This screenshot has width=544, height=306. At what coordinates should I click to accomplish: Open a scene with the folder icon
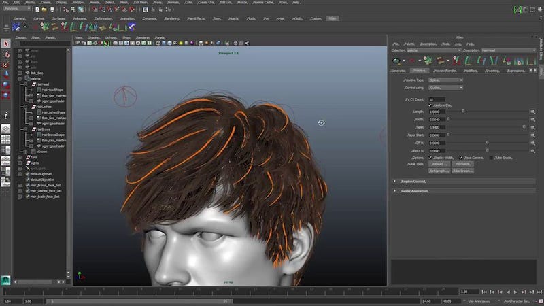44,10
